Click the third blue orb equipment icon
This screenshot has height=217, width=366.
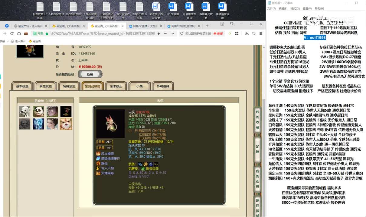click(x=151, y=164)
